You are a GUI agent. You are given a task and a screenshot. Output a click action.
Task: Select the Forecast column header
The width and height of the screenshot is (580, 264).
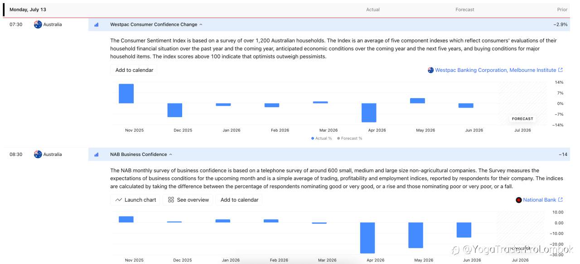click(x=465, y=9)
